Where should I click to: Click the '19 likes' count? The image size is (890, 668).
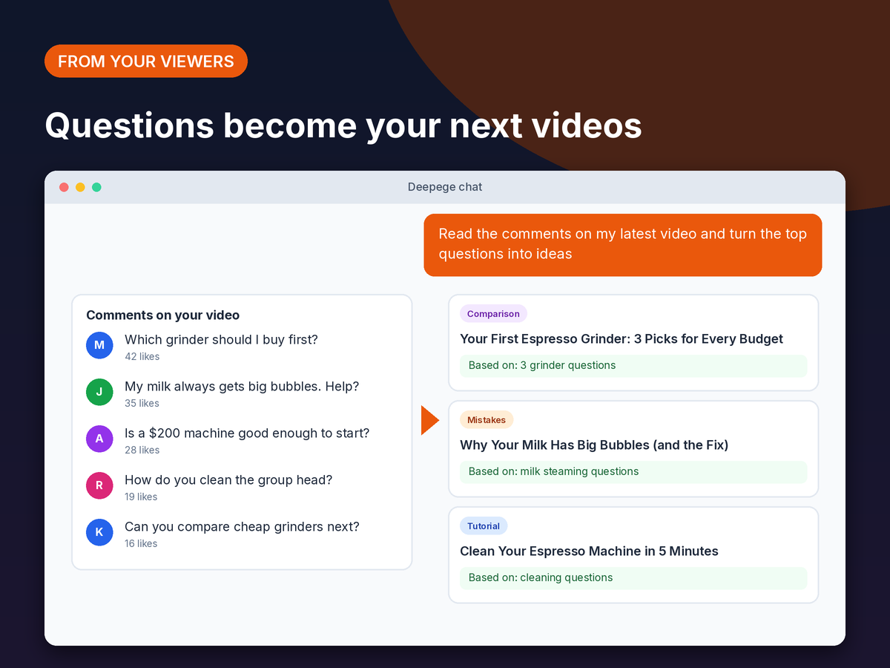(x=141, y=497)
